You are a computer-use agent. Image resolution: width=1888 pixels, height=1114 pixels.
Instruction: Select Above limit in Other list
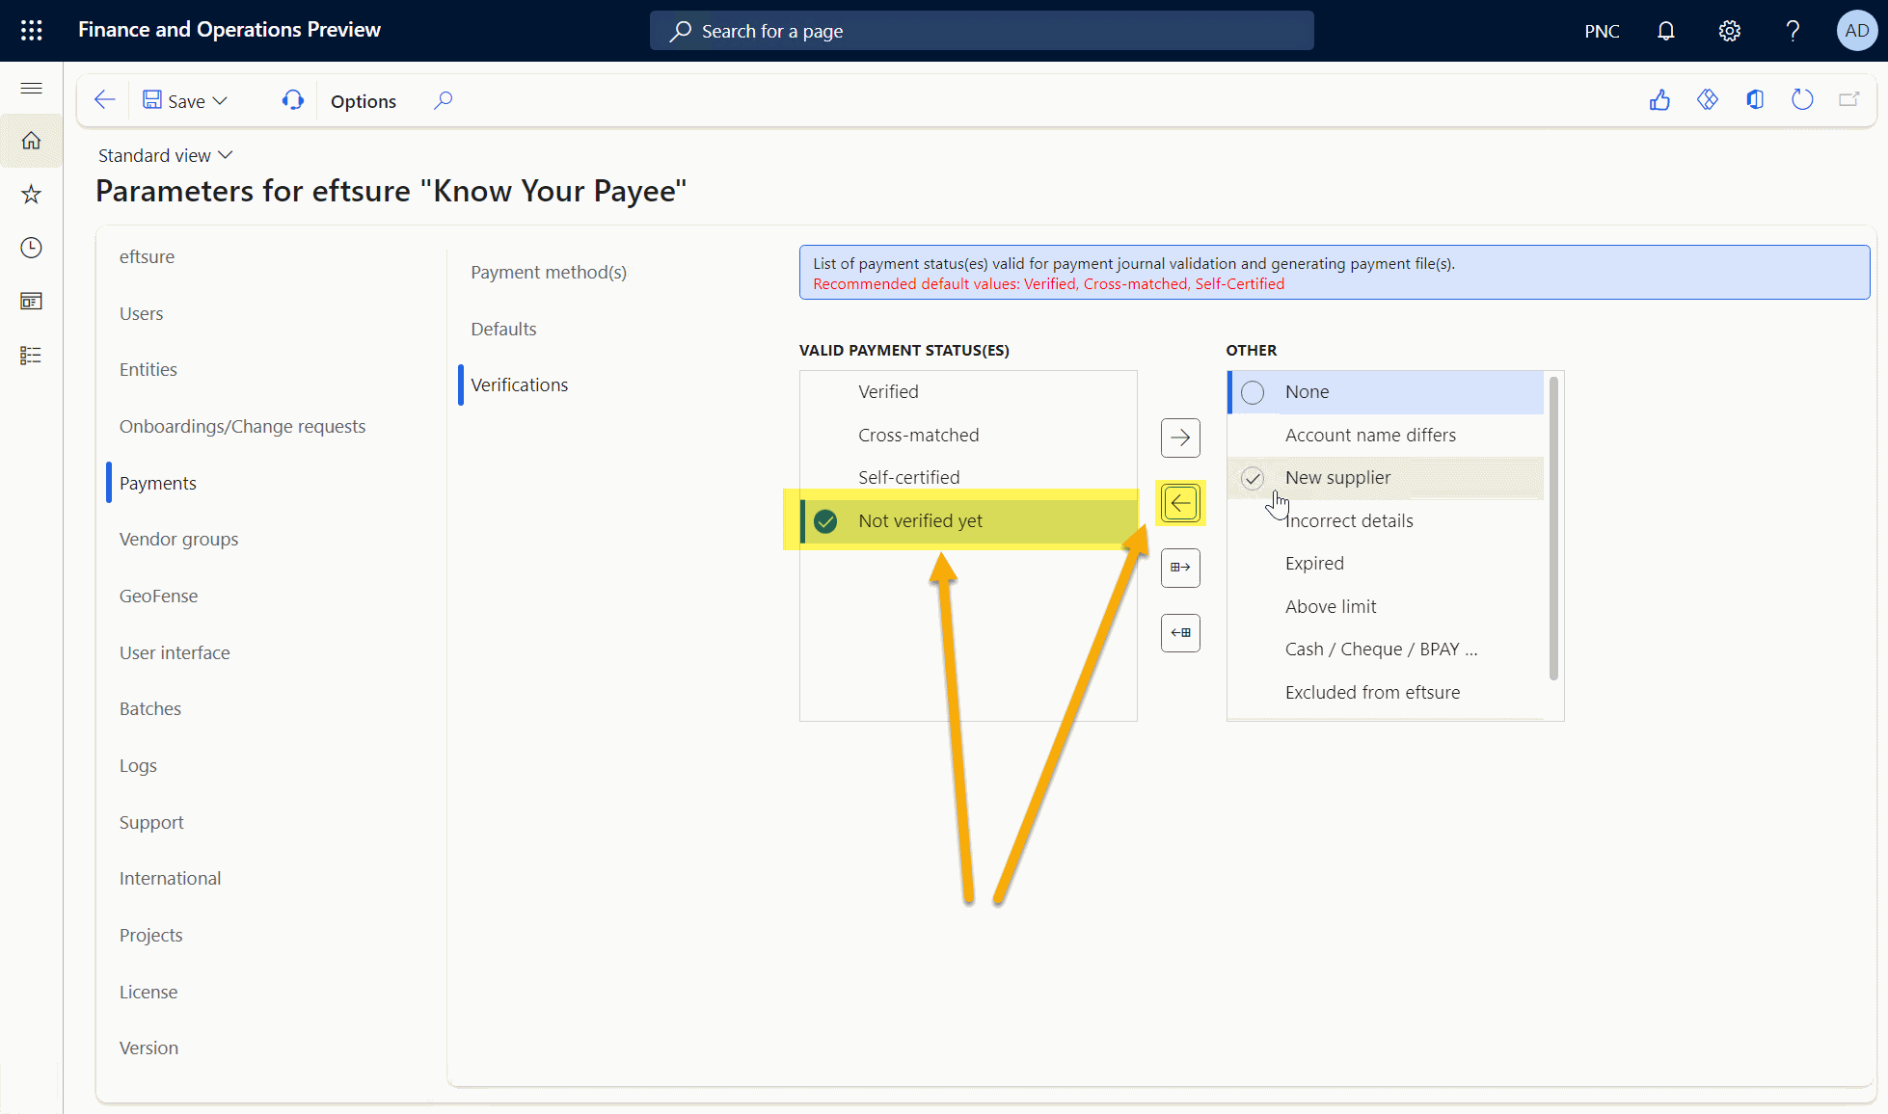click(x=1386, y=607)
